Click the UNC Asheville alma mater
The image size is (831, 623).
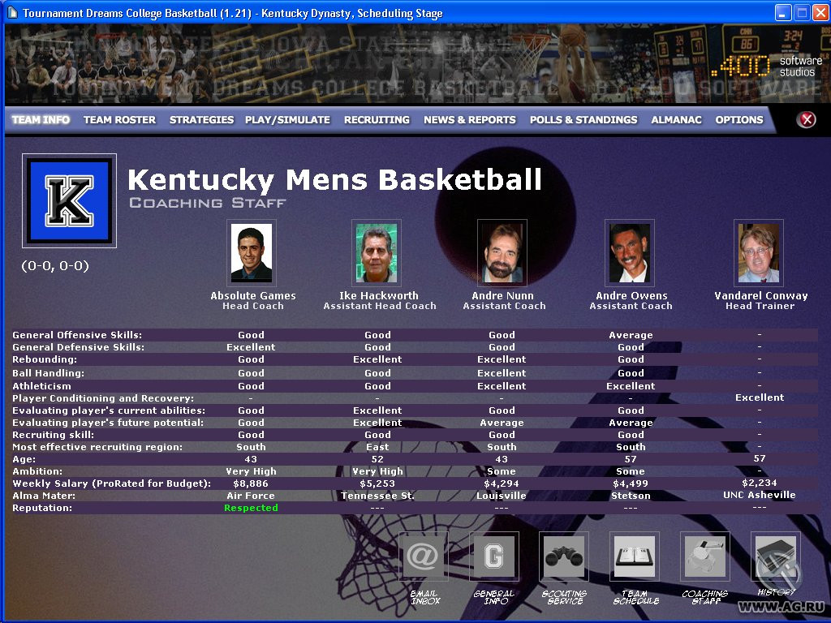pyautogui.click(x=760, y=495)
